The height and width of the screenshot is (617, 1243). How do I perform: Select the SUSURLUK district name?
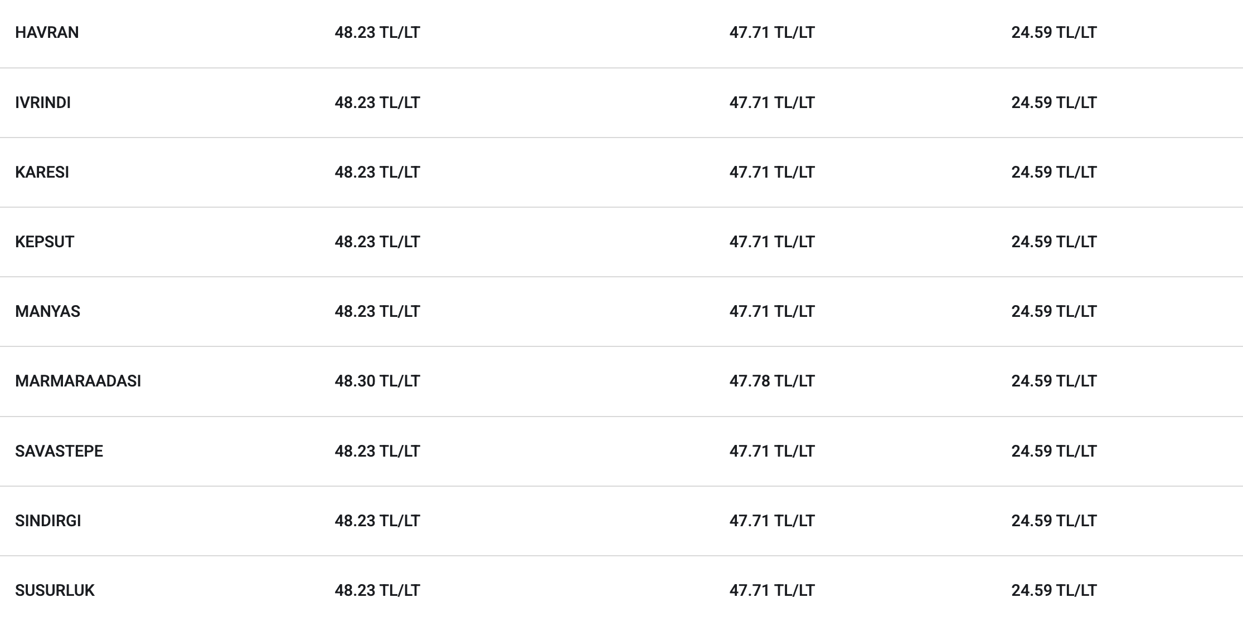pyautogui.click(x=55, y=590)
